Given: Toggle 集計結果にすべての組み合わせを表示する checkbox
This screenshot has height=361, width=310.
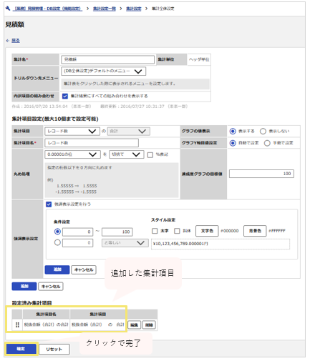Looking at the screenshot, I should [x=65, y=96].
